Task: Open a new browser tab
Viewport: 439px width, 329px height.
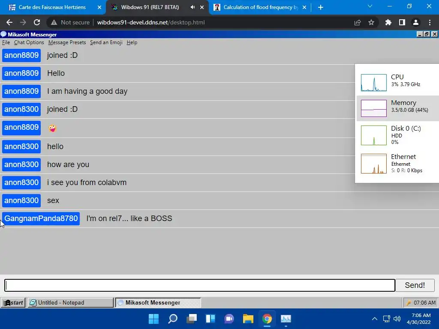Action: 321,8
